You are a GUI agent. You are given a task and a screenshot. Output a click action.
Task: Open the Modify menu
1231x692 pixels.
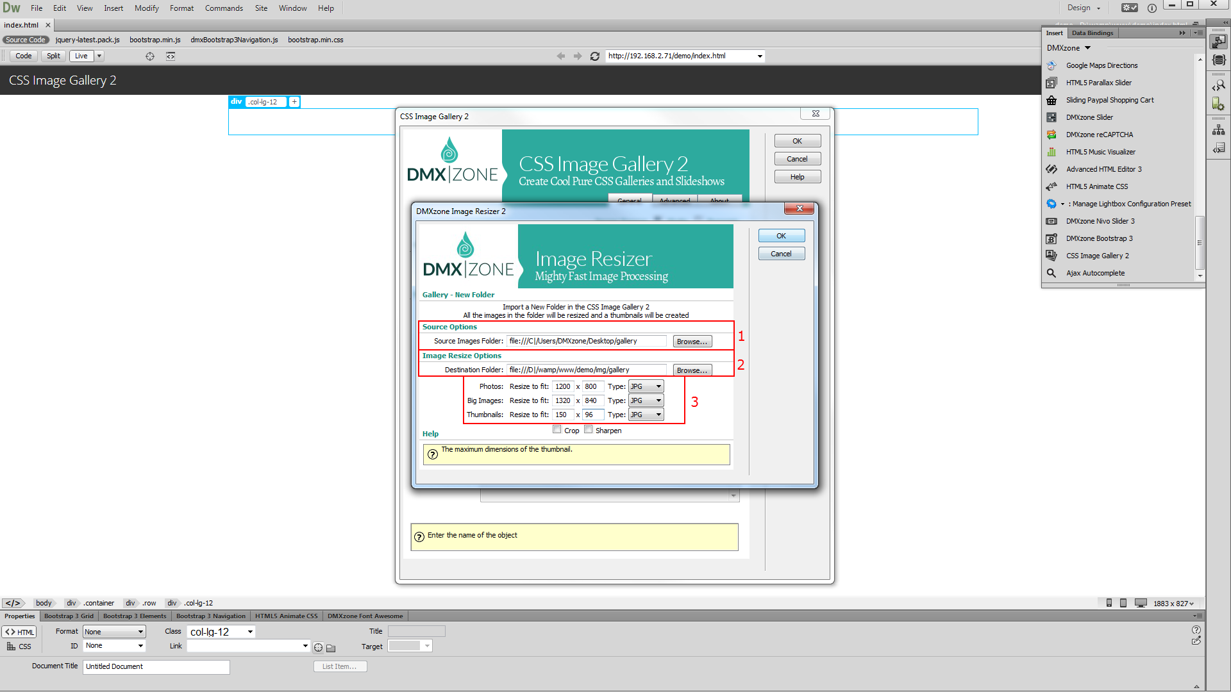(147, 8)
